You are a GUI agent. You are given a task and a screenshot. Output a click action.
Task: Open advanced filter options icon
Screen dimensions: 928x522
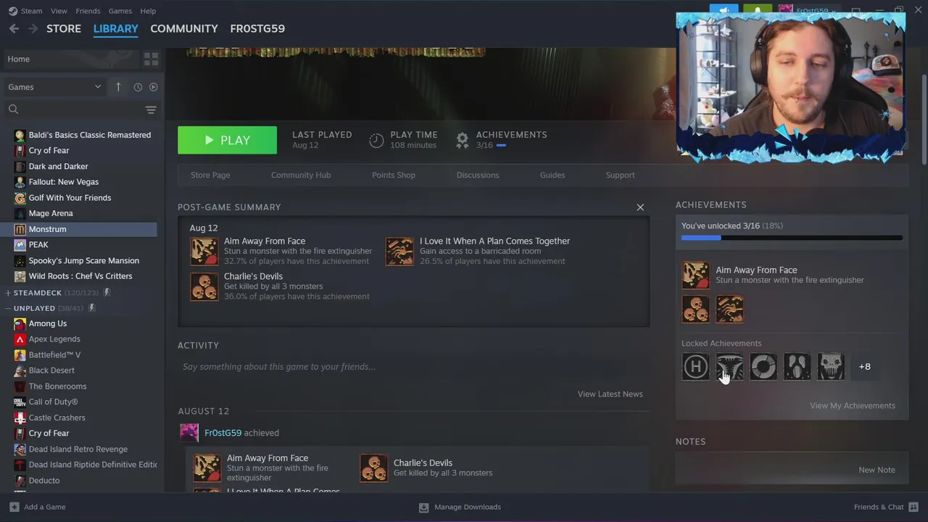(151, 109)
